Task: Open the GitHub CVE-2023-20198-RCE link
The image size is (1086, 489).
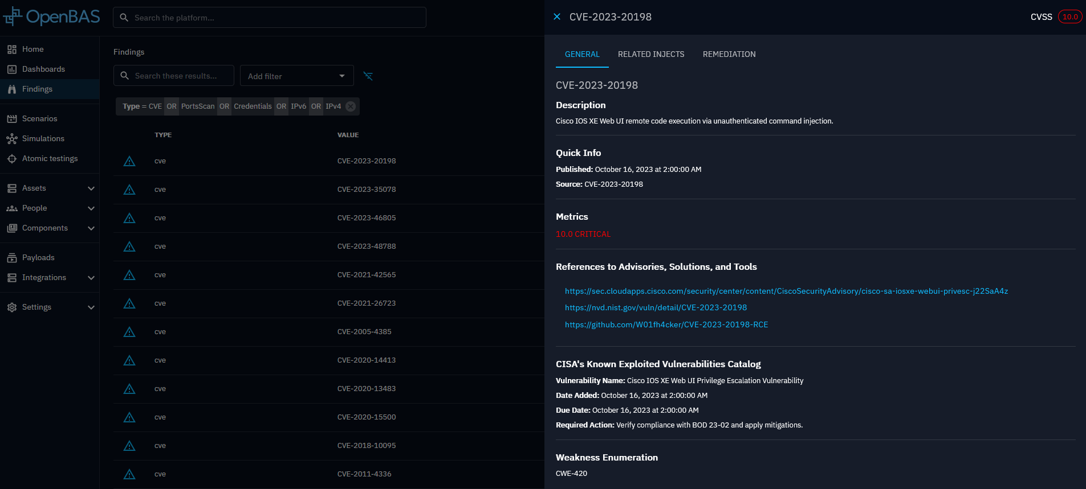Action: point(666,325)
